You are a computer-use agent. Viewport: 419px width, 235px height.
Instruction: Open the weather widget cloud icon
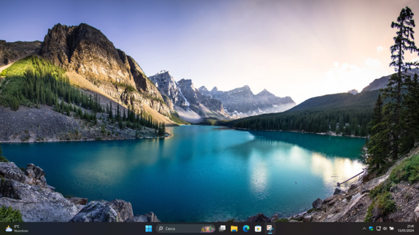click(9, 229)
